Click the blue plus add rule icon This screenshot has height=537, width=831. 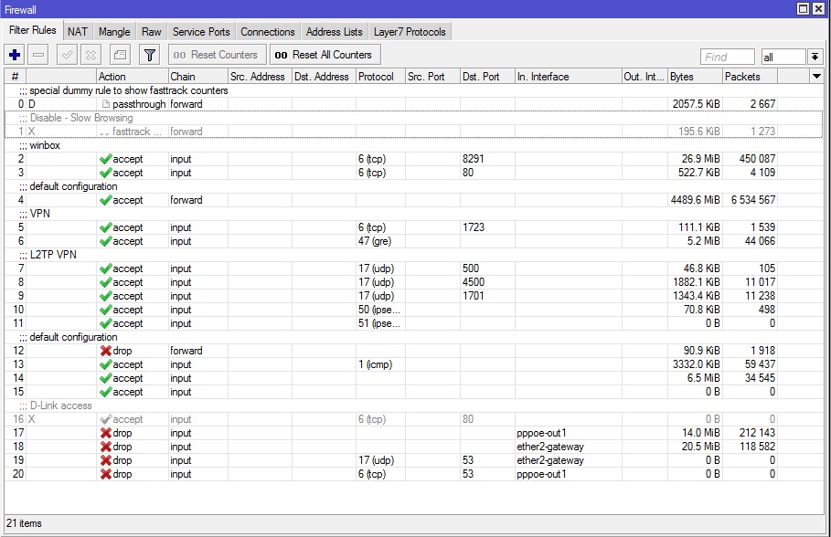coord(15,55)
